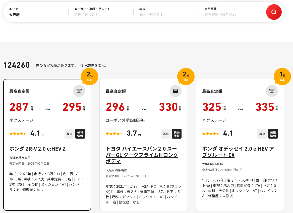Open the エリア filter showing 大阪府
Viewport: 293px width, 213px height.
(x=35, y=12)
